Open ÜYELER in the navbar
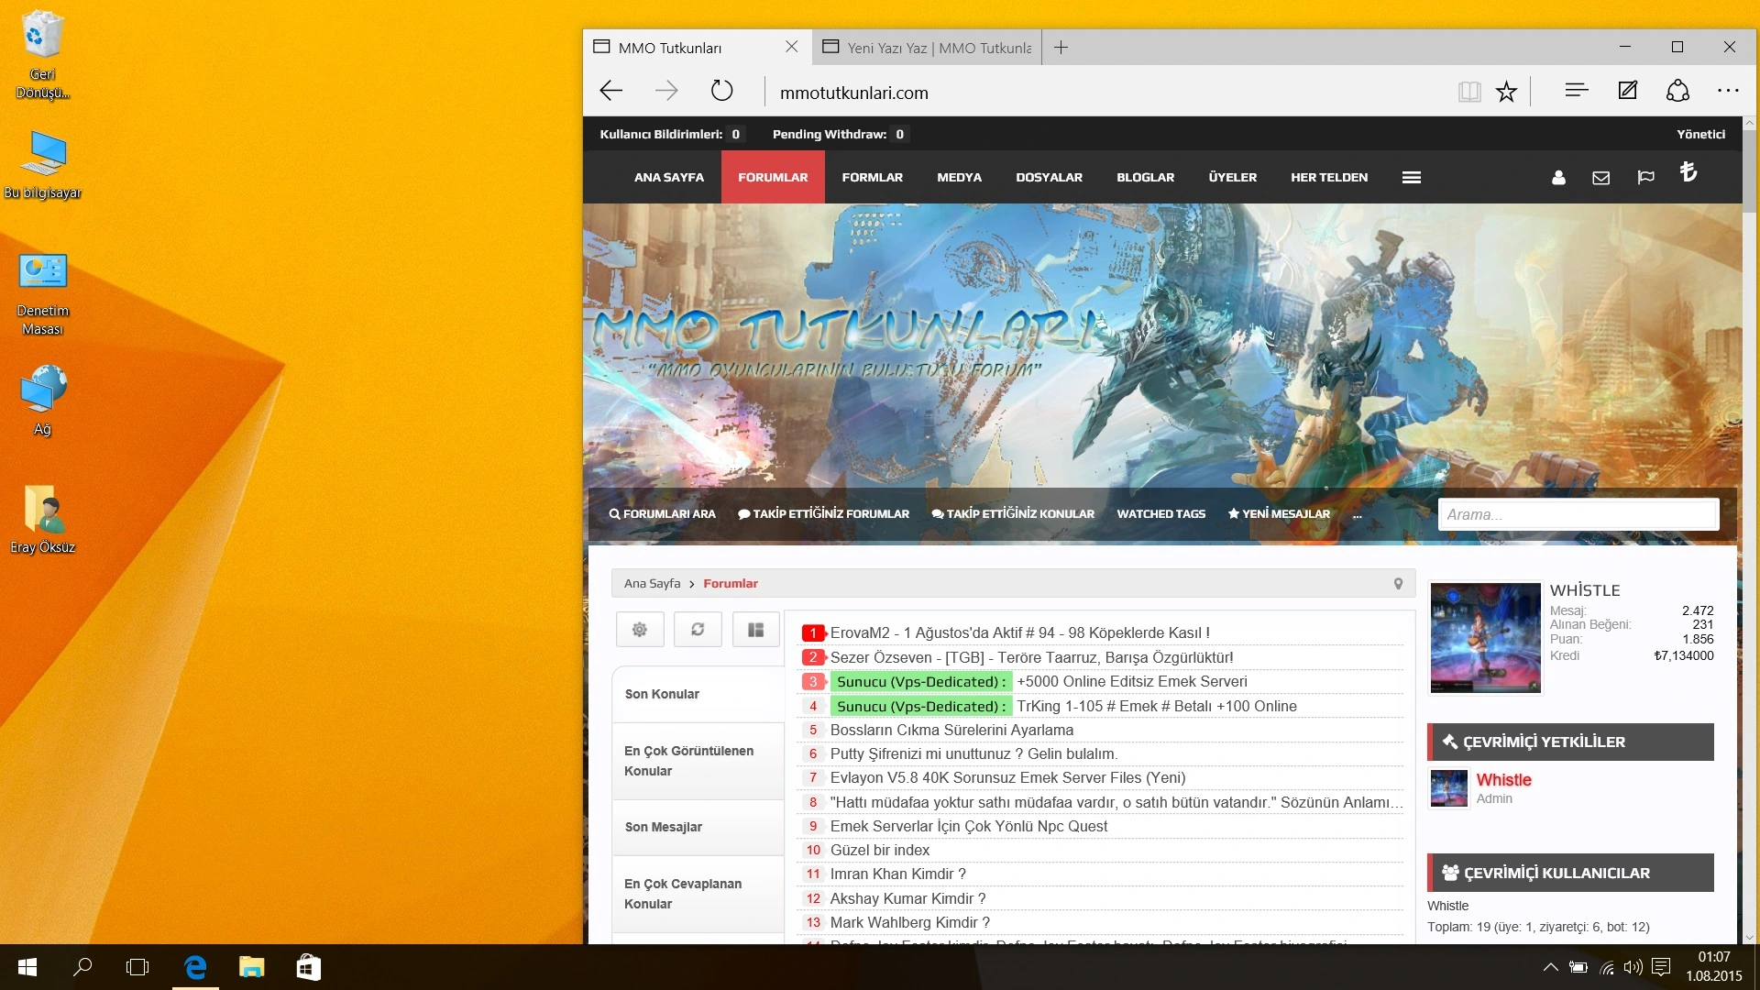The image size is (1760, 990). point(1232,178)
